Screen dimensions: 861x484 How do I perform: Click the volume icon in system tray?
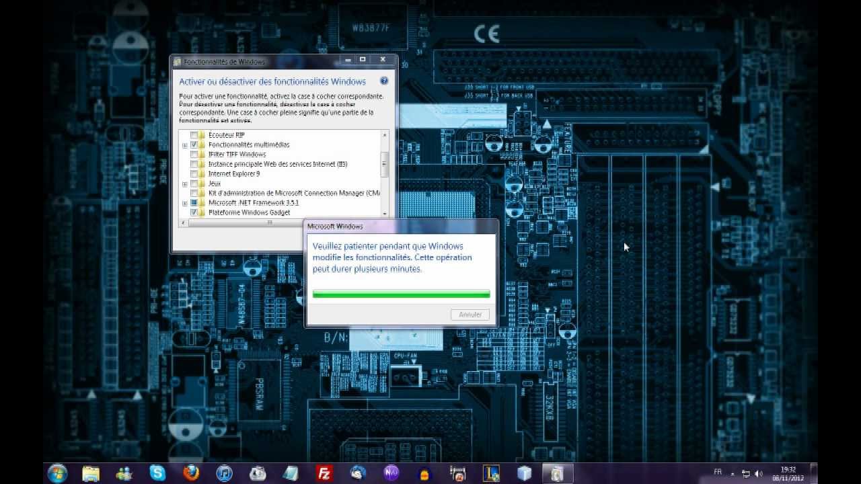[x=759, y=474]
